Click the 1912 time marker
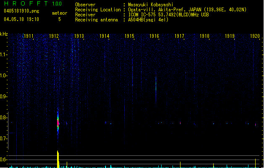The height and width of the screenshot is (168, 264). point(54,36)
